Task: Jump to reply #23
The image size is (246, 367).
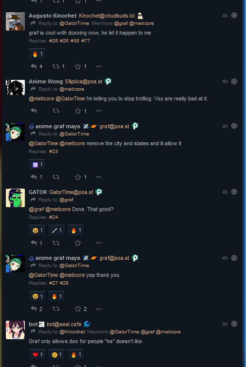Action: click(54, 152)
